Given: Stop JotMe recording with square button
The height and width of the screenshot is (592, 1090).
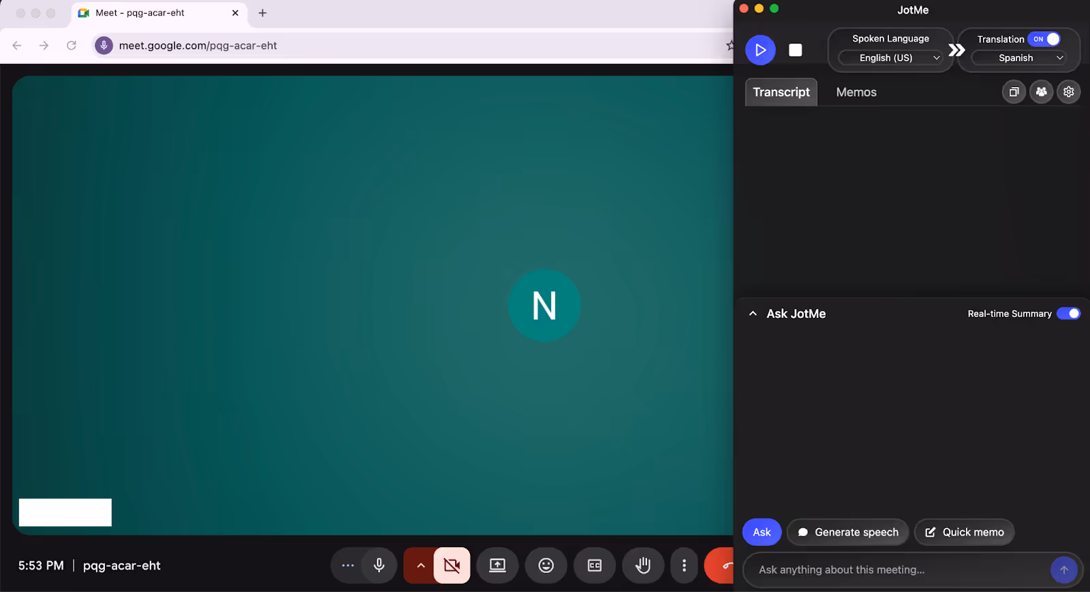Looking at the screenshot, I should [795, 50].
